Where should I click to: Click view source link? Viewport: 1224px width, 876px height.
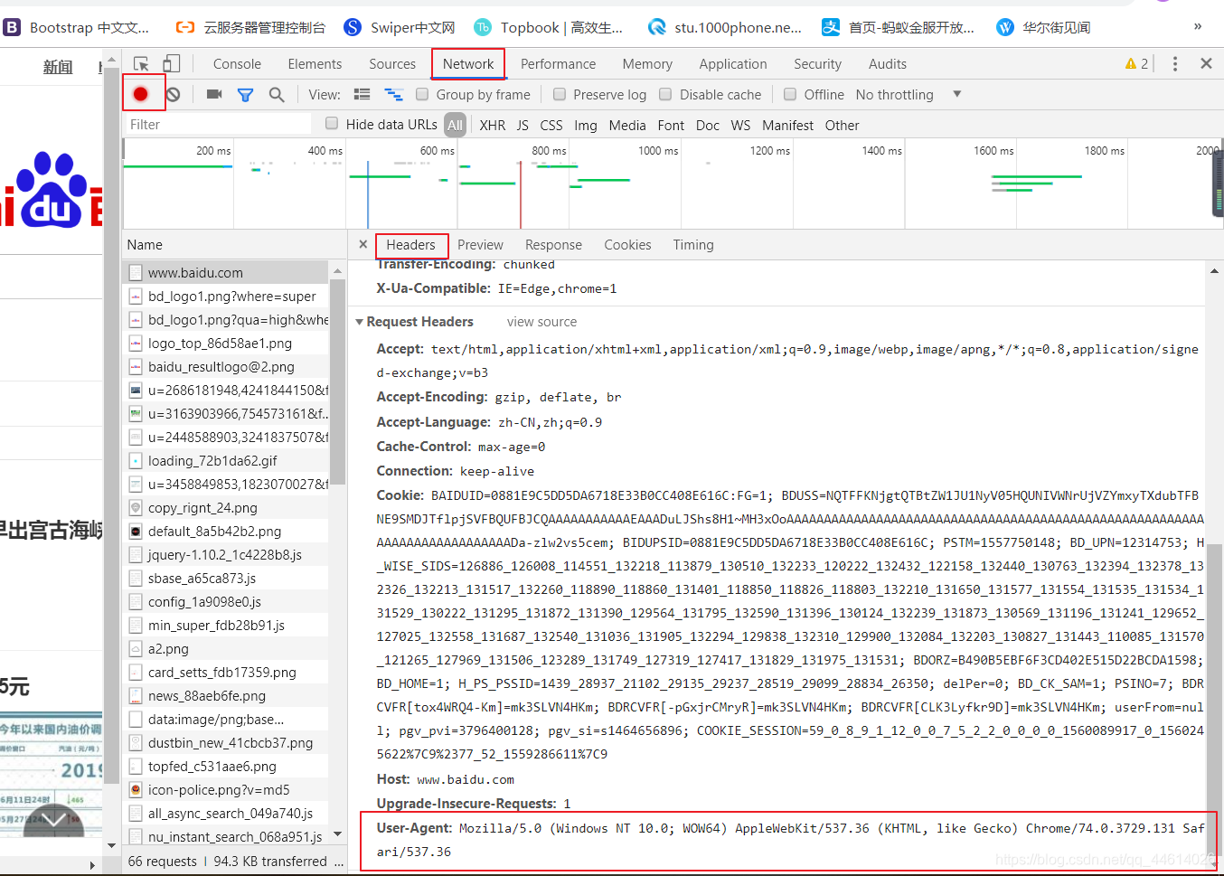pos(541,322)
